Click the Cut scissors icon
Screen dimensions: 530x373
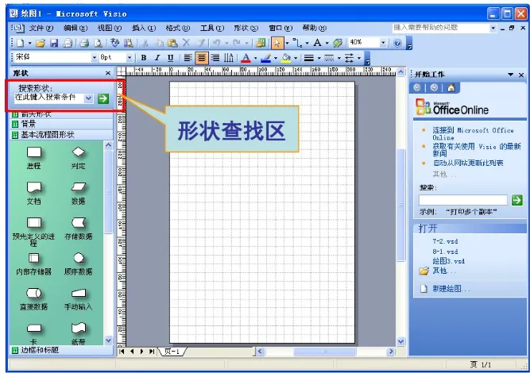click(x=145, y=43)
